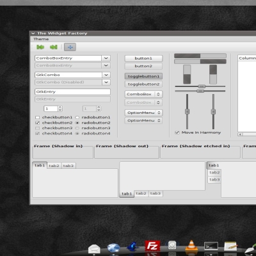Viewport: 256px width, 256px height.
Task: Launch FileZilla from the dock
Action: pyautogui.click(x=152, y=246)
